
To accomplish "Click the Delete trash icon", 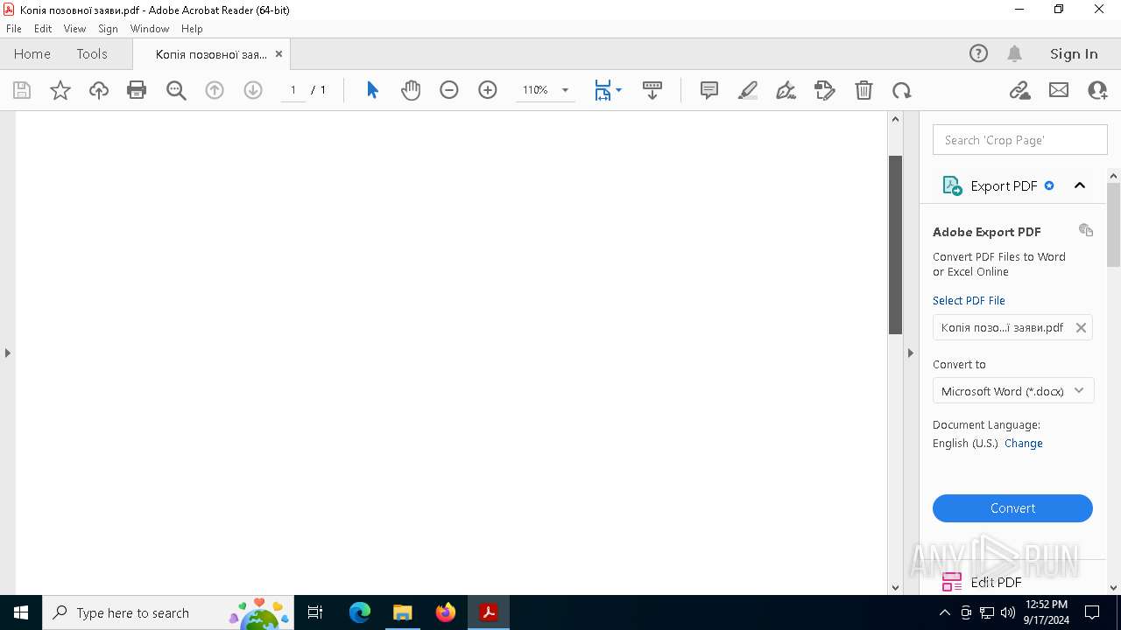I will click(x=864, y=90).
